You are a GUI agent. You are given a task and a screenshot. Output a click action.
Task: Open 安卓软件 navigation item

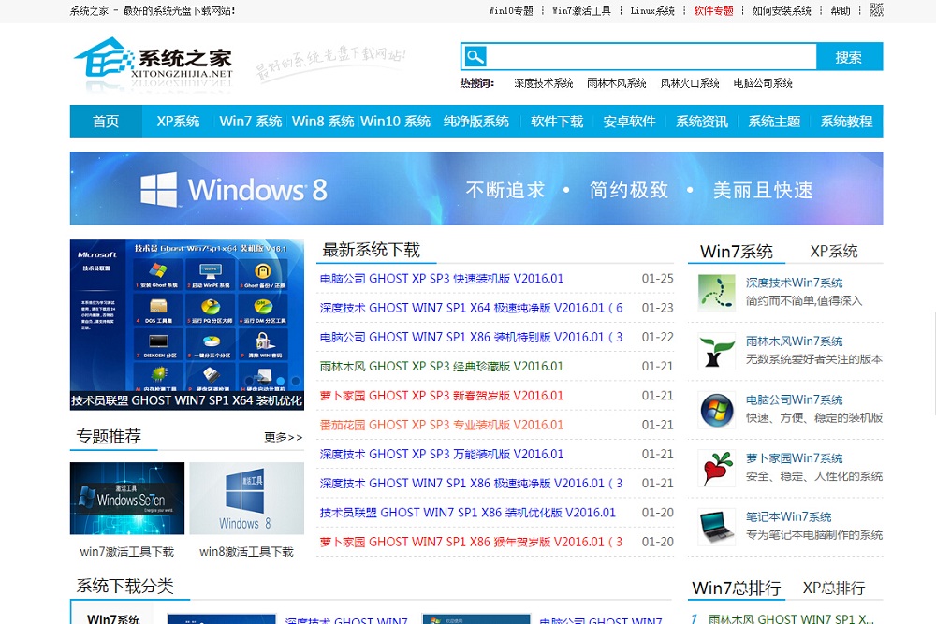tap(629, 121)
